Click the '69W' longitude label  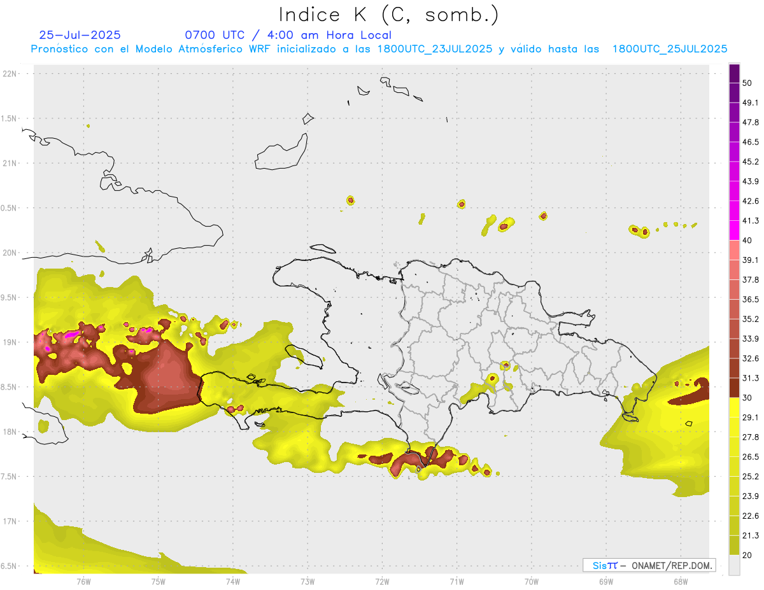(606, 582)
